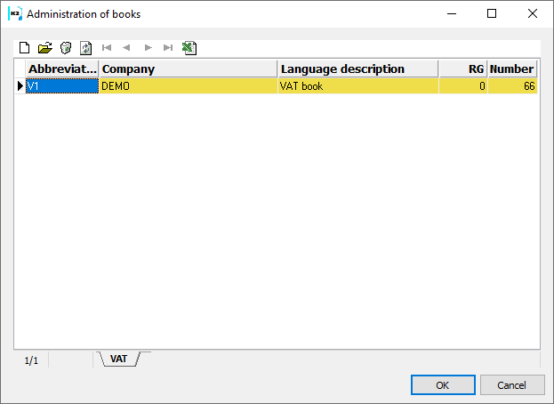Click the Language description column header
Viewport: 554px width, 404px height.
click(357, 69)
